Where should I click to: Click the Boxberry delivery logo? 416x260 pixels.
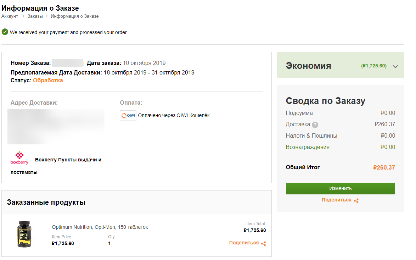coord(19,158)
